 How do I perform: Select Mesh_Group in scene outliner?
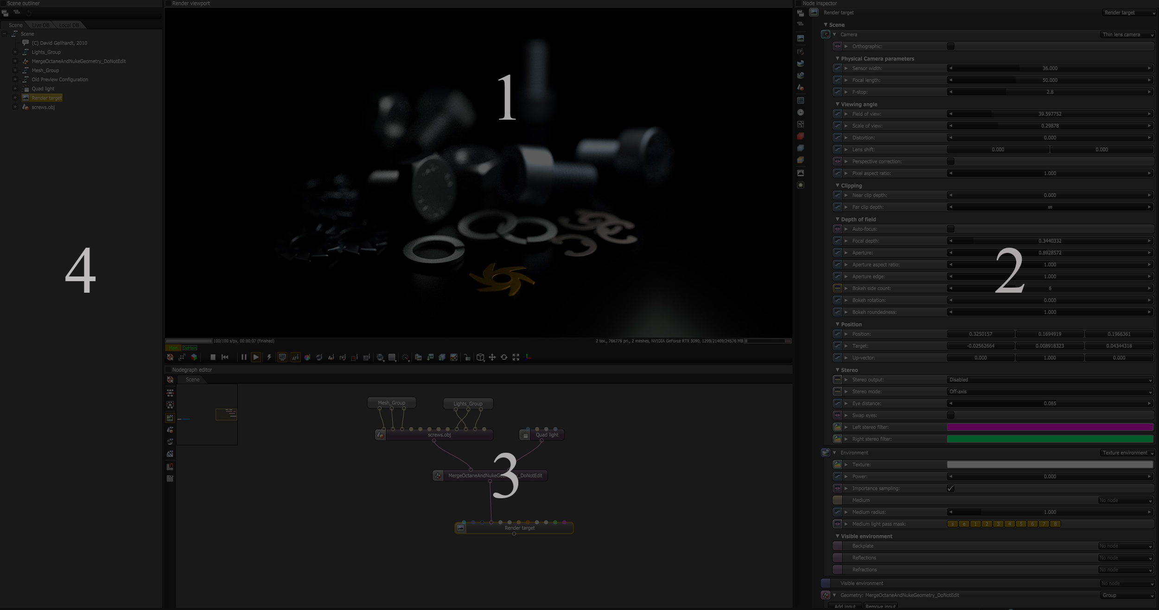45,71
